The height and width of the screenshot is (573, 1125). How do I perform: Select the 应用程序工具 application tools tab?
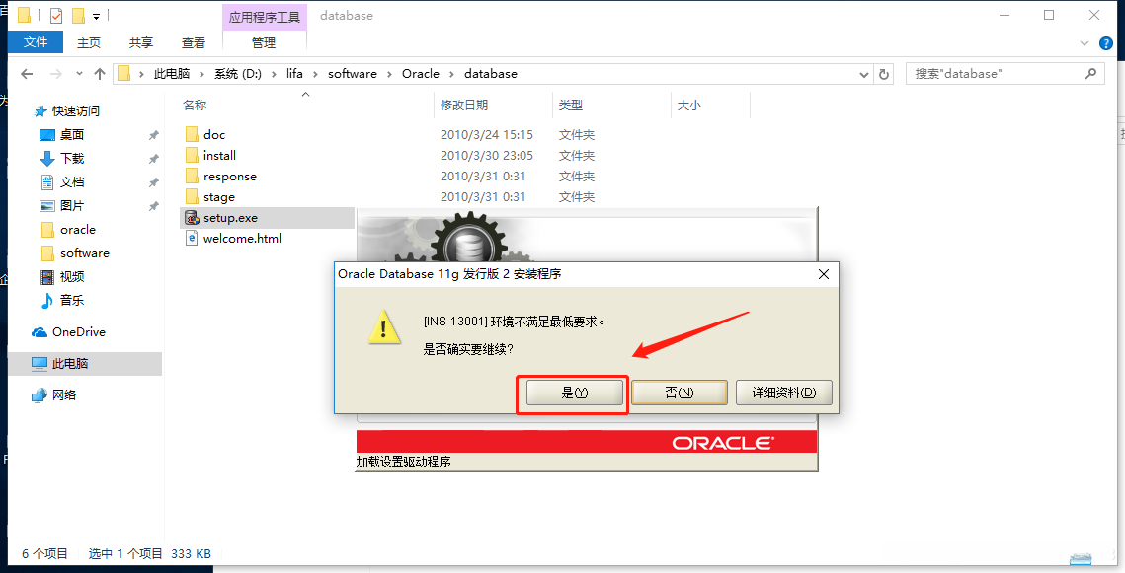[264, 17]
